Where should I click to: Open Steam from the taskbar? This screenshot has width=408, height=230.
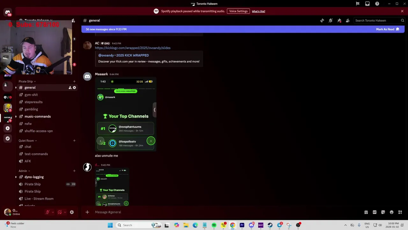click(270, 225)
